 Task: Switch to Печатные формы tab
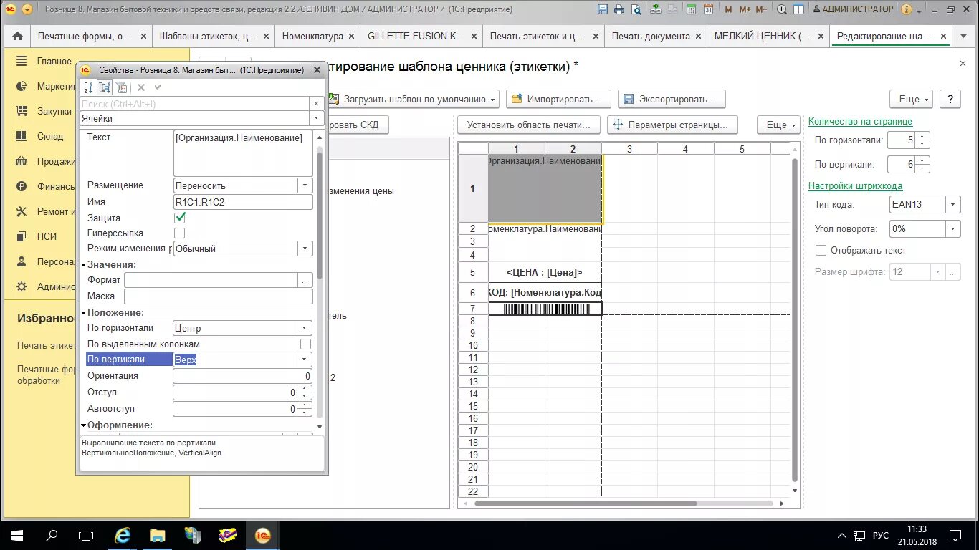tap(85, 37)
